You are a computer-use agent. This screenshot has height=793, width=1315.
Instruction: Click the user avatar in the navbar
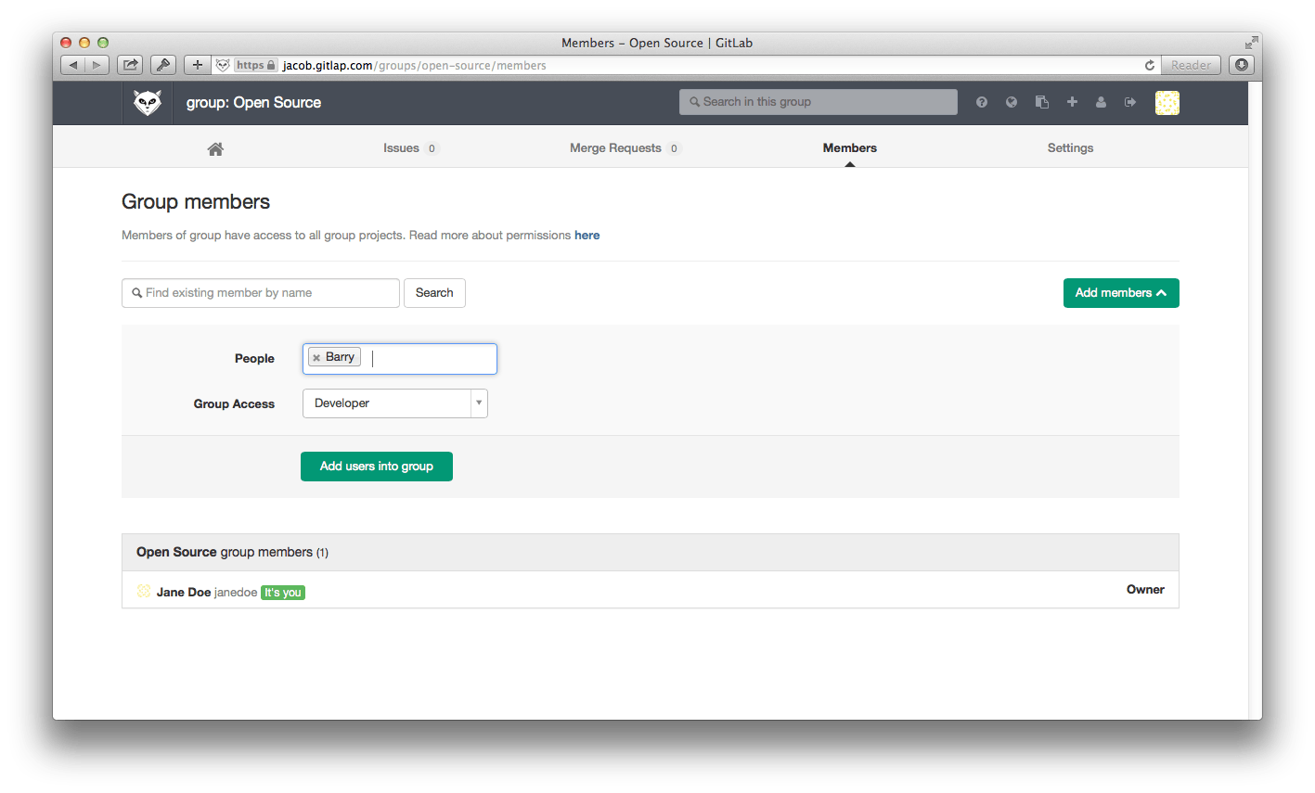click(1167, 103)
